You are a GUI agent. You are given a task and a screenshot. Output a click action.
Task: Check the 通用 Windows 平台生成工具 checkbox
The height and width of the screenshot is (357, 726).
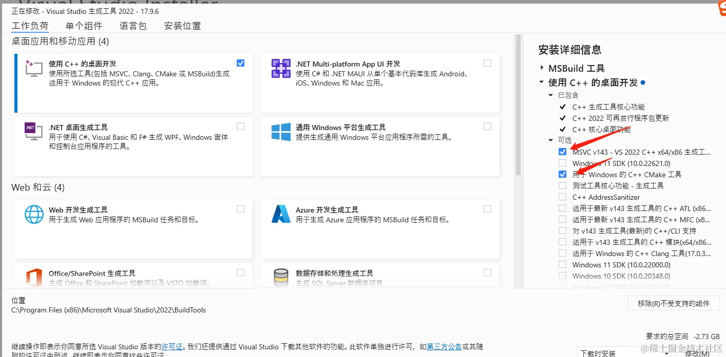(x=487, y=127)
